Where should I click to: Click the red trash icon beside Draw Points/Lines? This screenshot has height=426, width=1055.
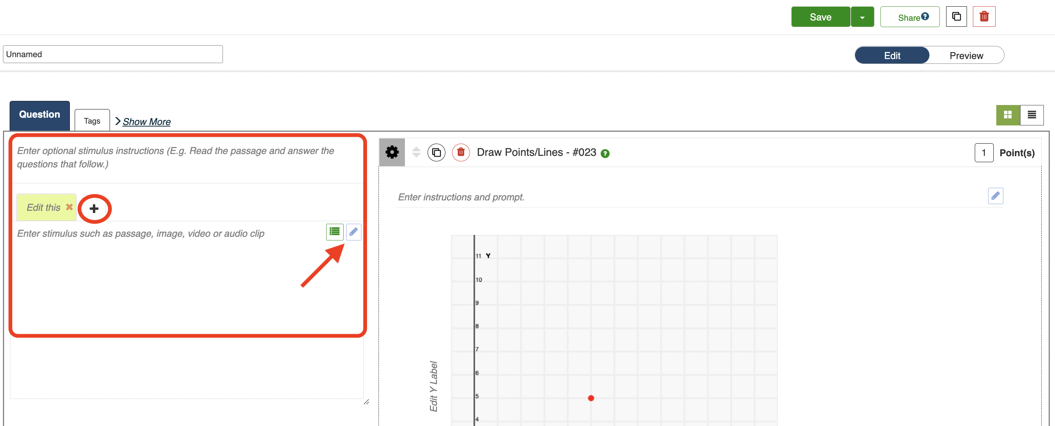tap(460, 152)
